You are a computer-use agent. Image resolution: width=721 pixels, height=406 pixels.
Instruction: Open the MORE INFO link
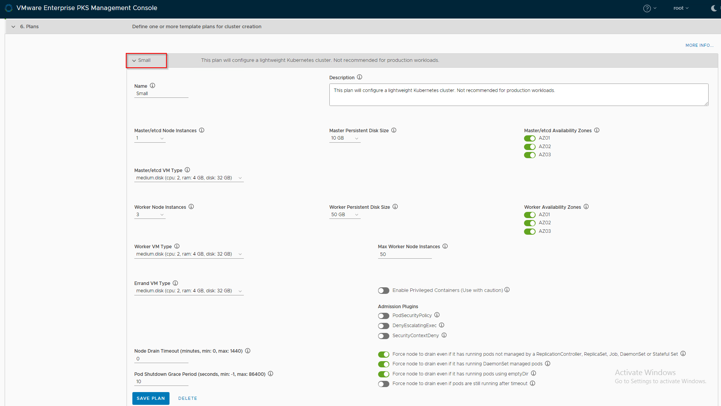(699, 45)
